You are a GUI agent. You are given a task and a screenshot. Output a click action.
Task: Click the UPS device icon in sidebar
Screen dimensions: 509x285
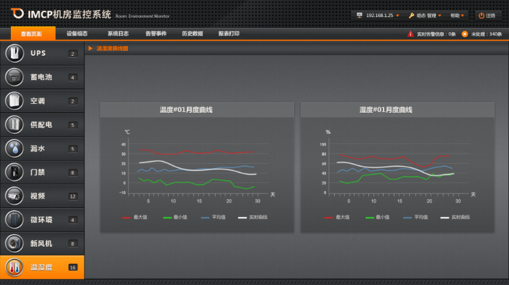[x=14, y=53]
